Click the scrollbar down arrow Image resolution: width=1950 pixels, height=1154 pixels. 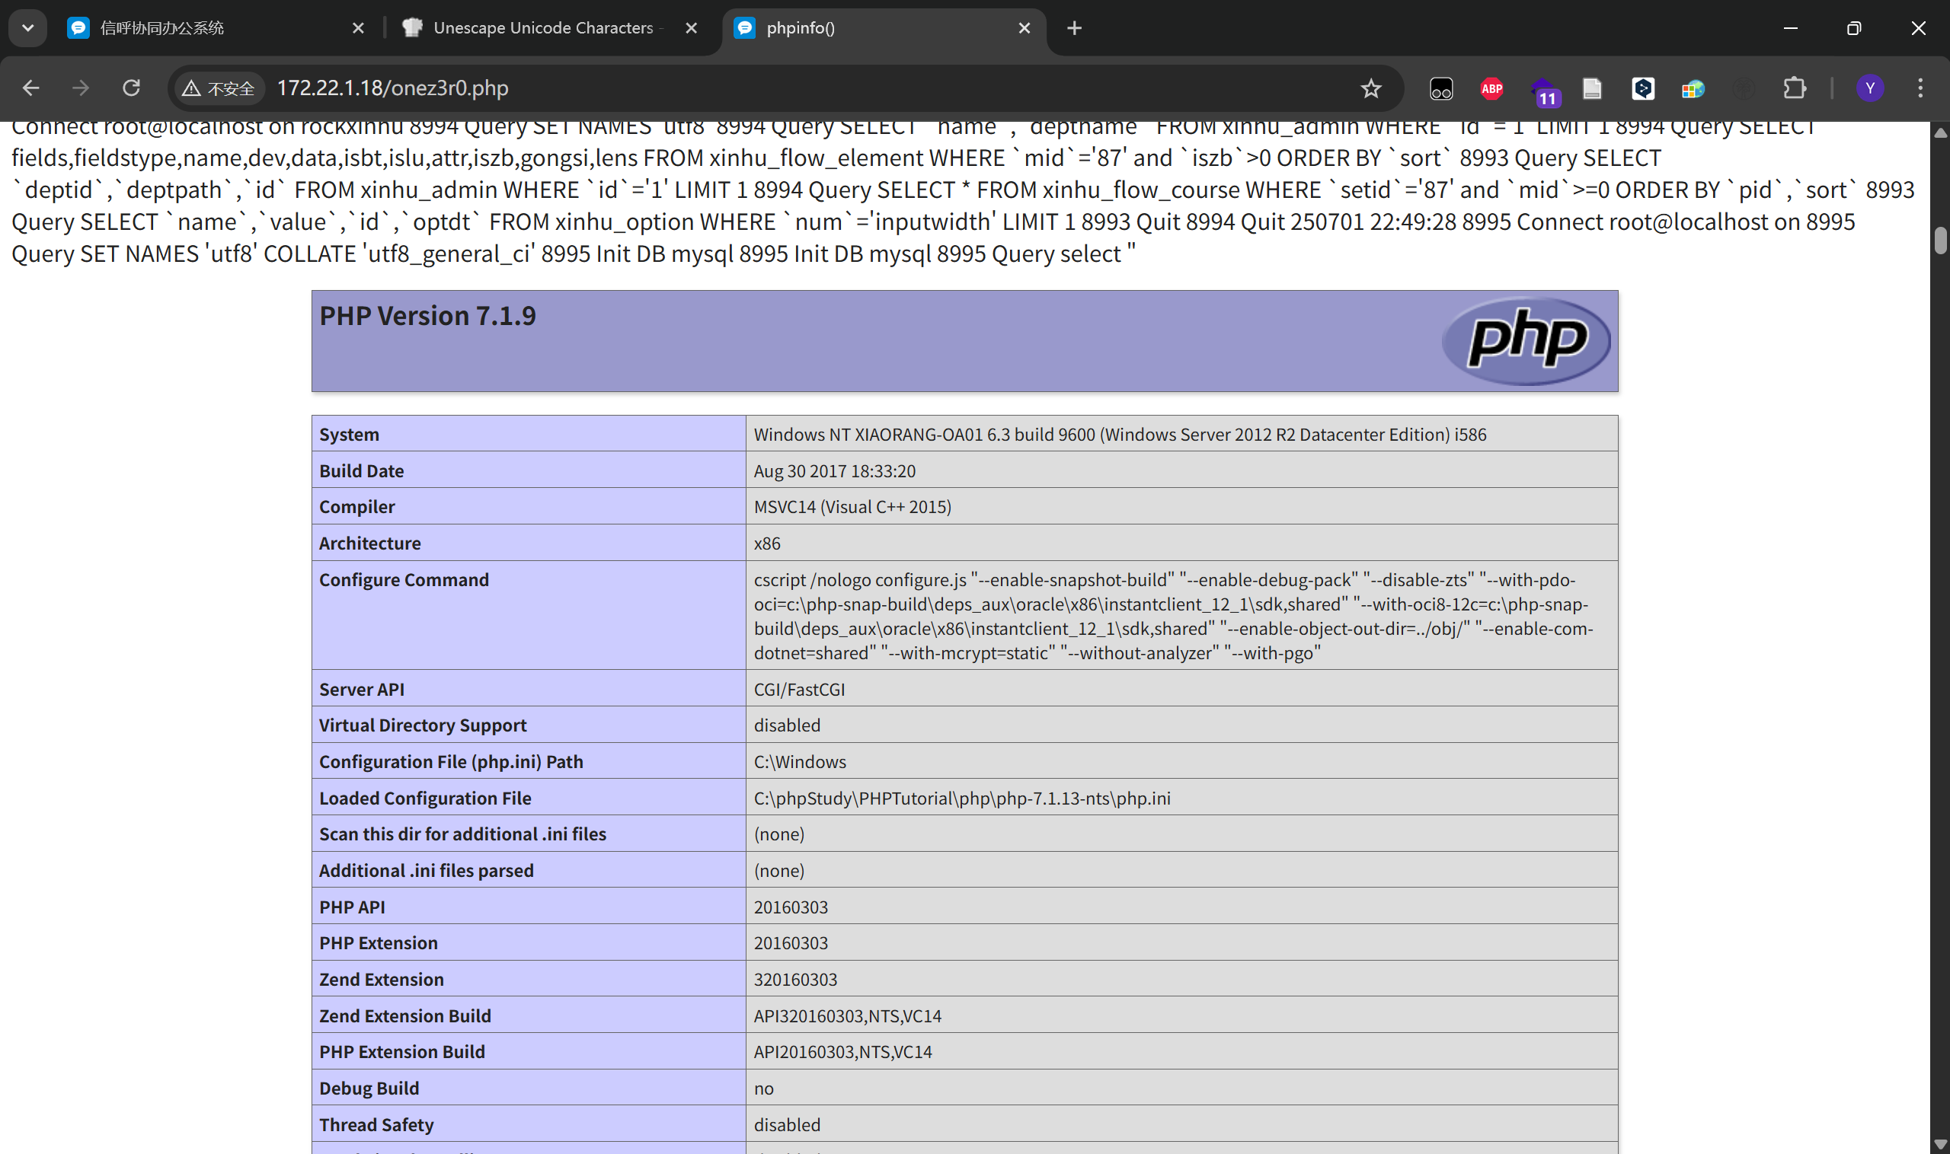1941,1146
